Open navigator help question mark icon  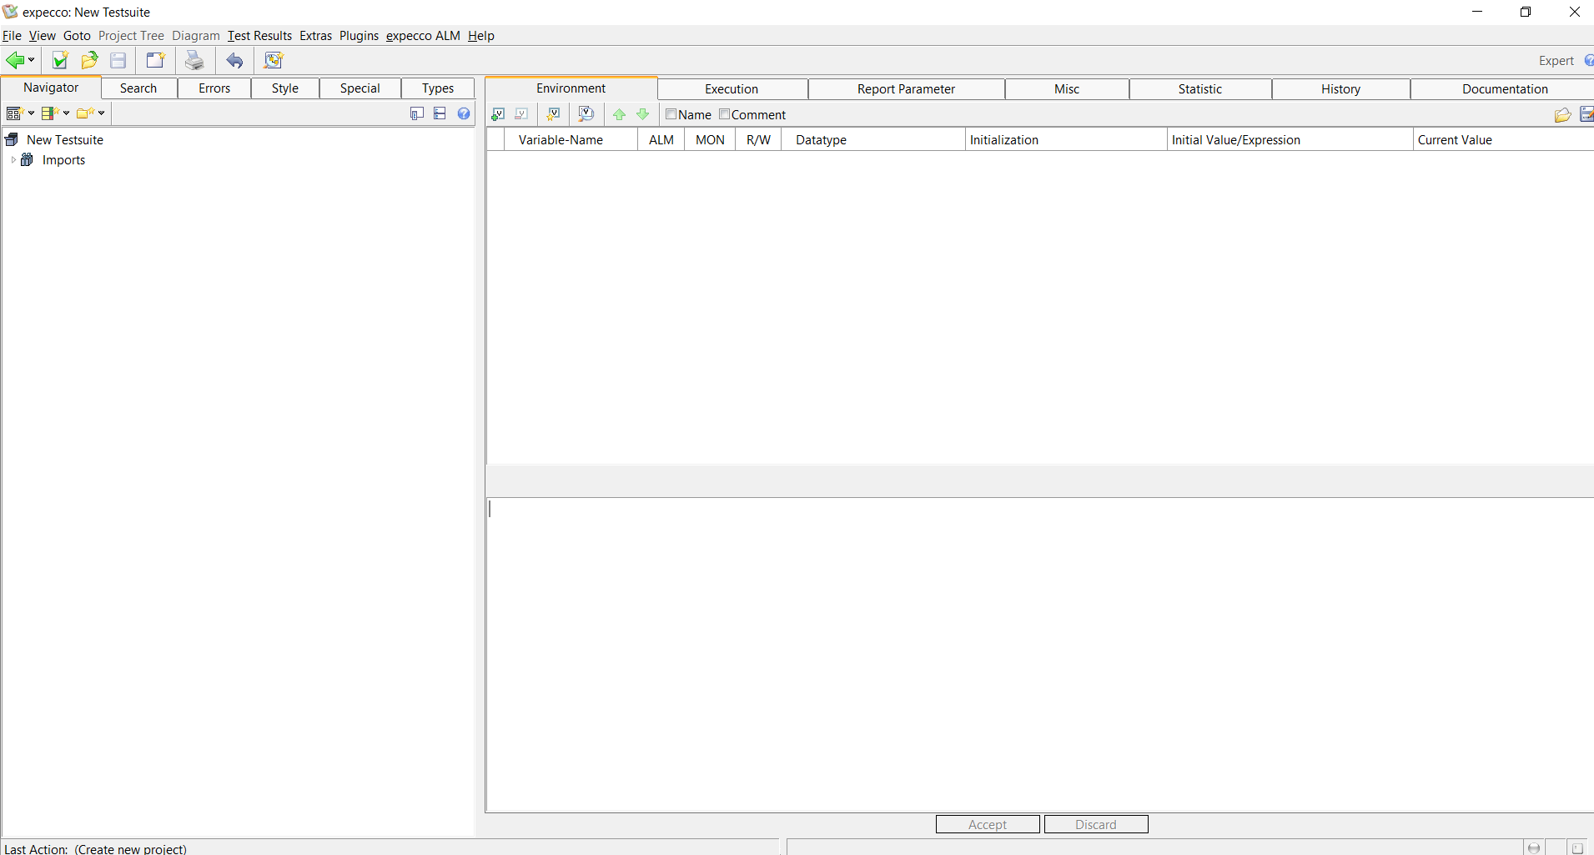click(464, 113)
